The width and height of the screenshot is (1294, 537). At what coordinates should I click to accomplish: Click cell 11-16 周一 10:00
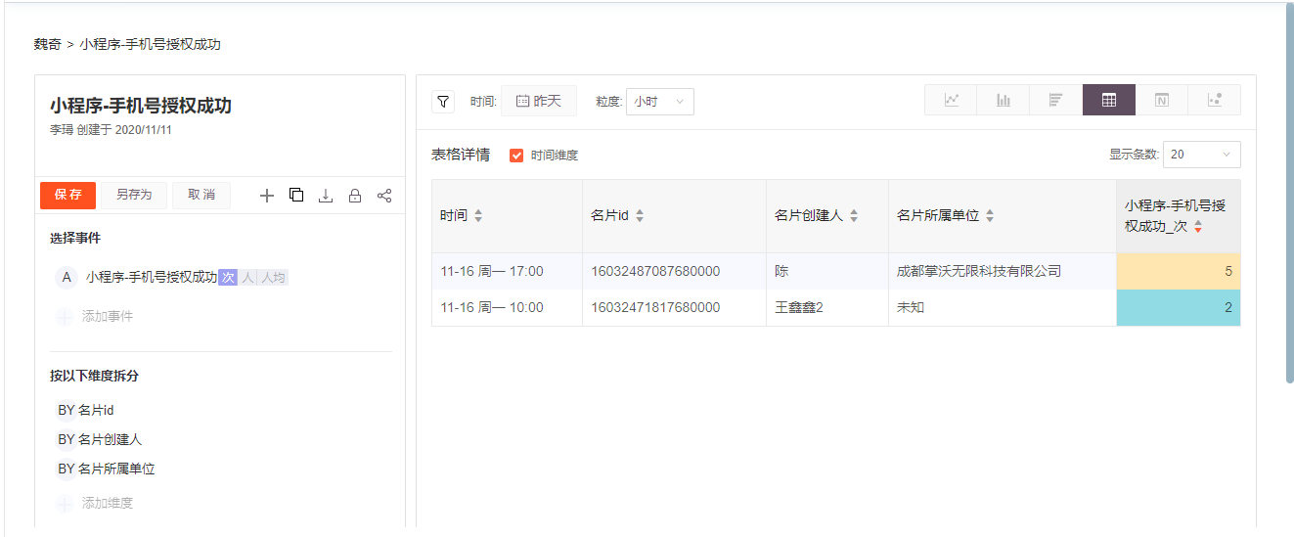click(x=507, y=308)
